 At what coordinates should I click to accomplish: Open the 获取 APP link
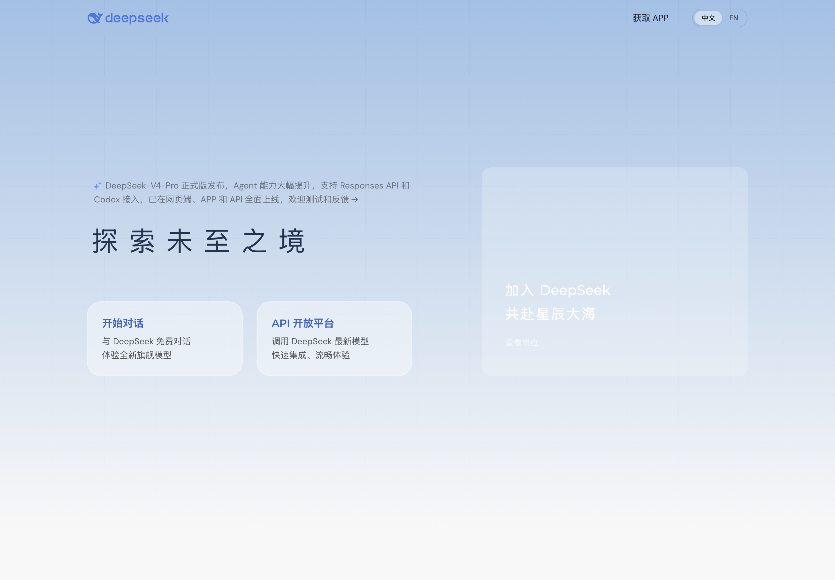click(650, 18)
